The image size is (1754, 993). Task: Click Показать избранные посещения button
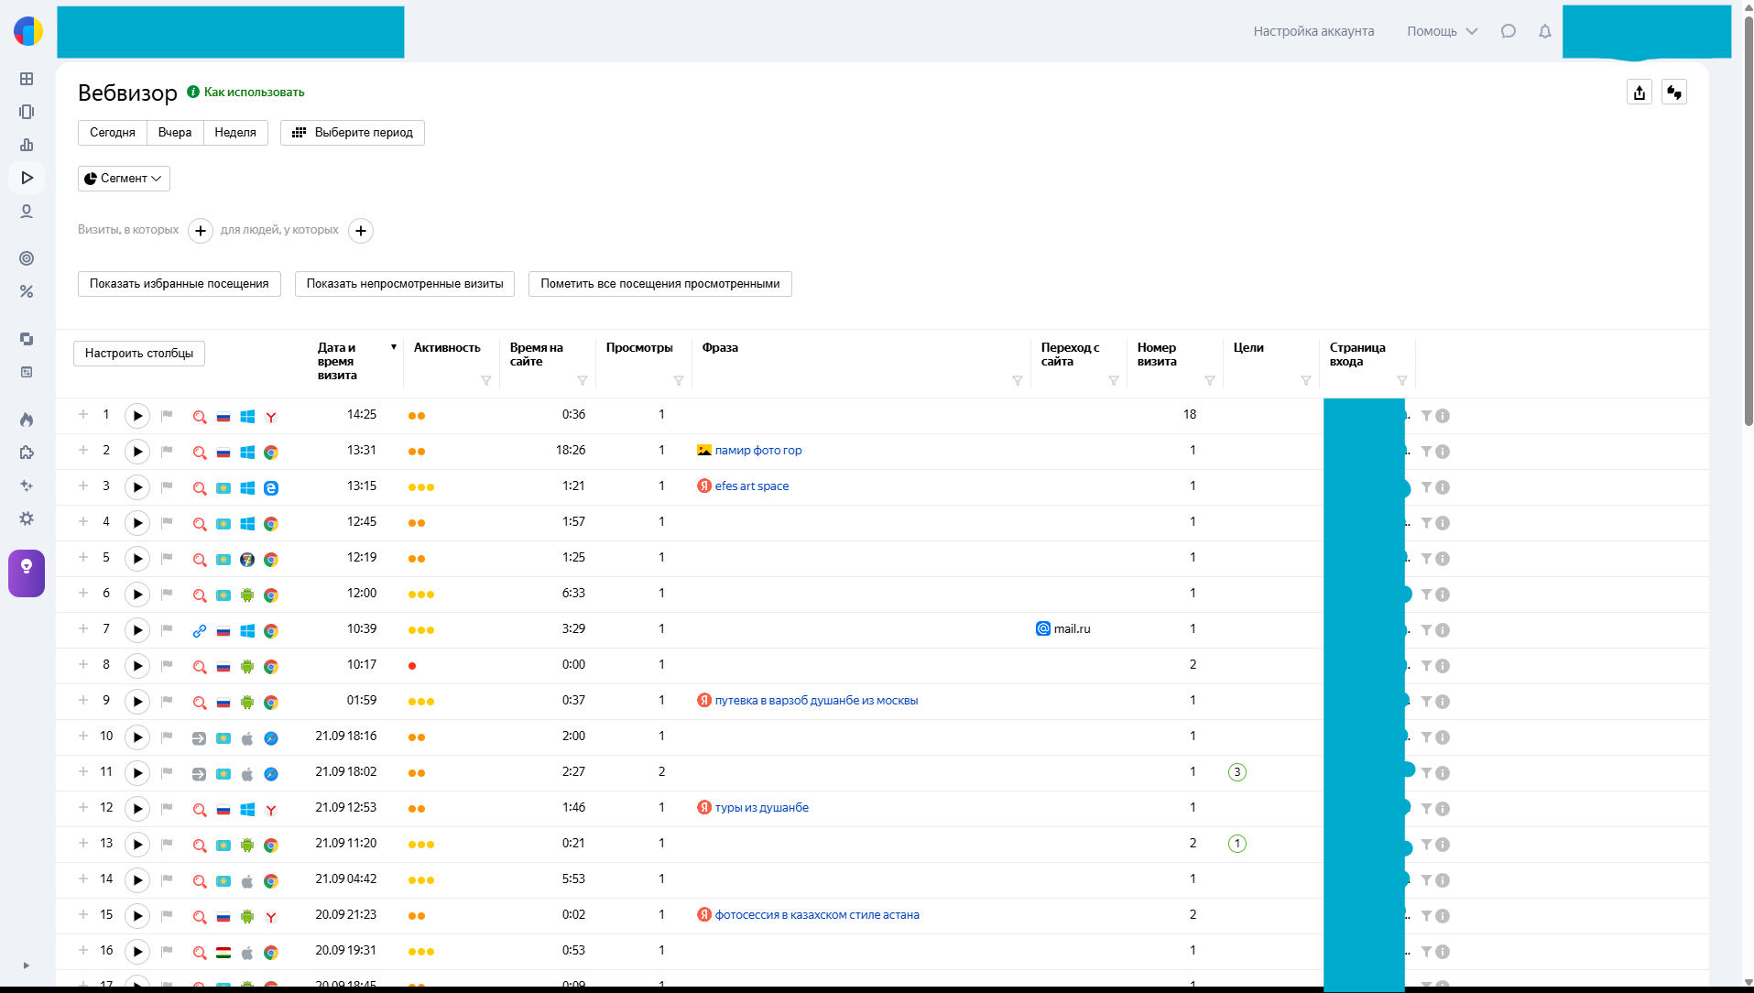tap(180, 284)
